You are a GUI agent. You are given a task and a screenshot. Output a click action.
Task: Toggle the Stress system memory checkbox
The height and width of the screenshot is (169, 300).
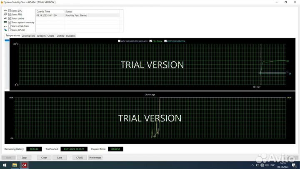[x=9, y=22]
